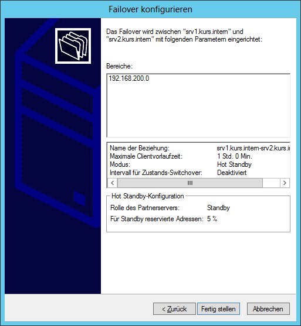
Task: Click the empty scrollbar track right of thumb
Action: 271,183
